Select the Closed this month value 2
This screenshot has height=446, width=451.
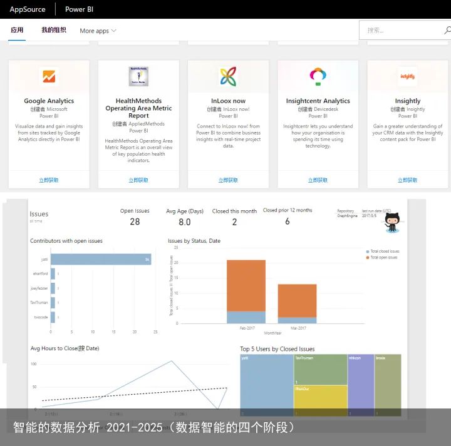coord(234,222)
